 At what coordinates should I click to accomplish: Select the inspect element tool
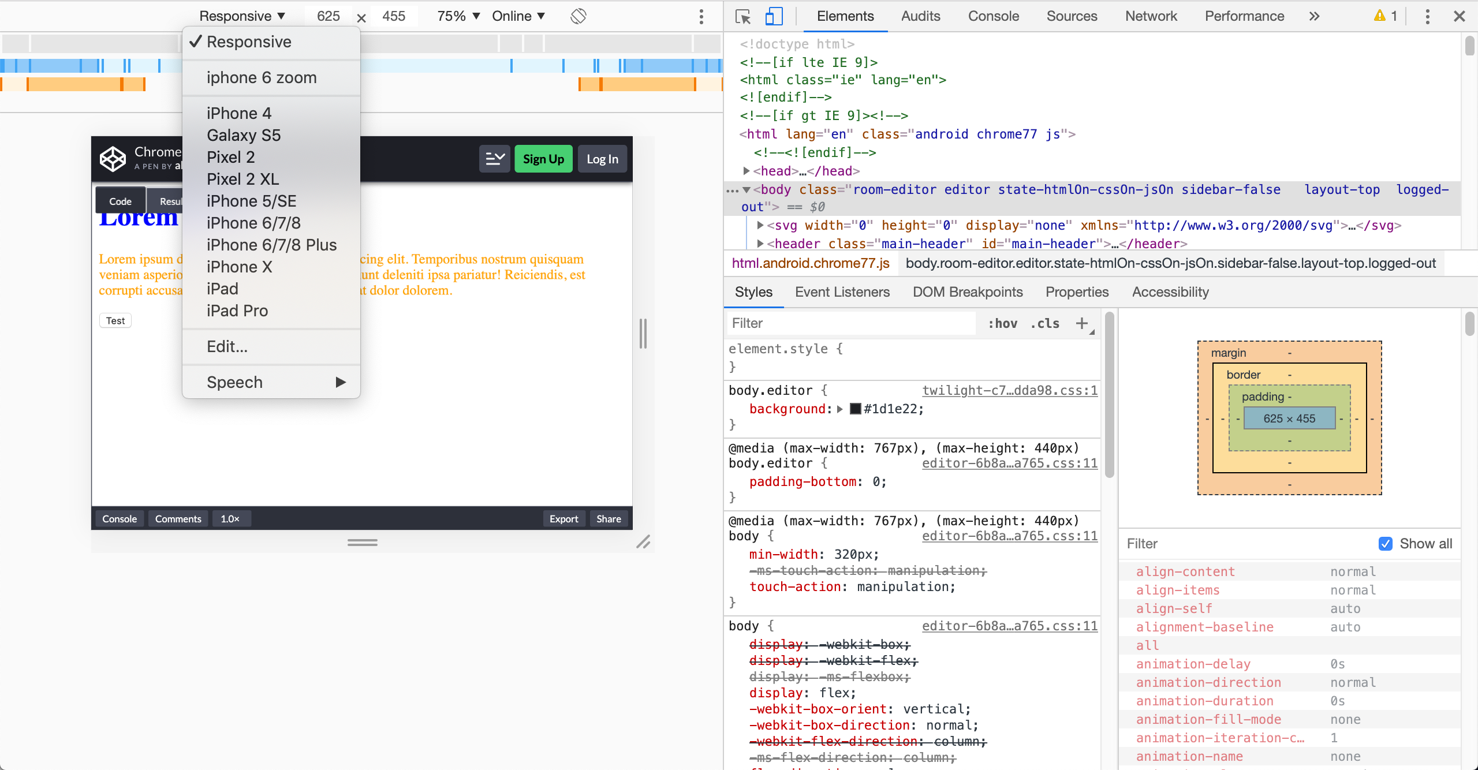pyautogui.click(x=742, y=16)
